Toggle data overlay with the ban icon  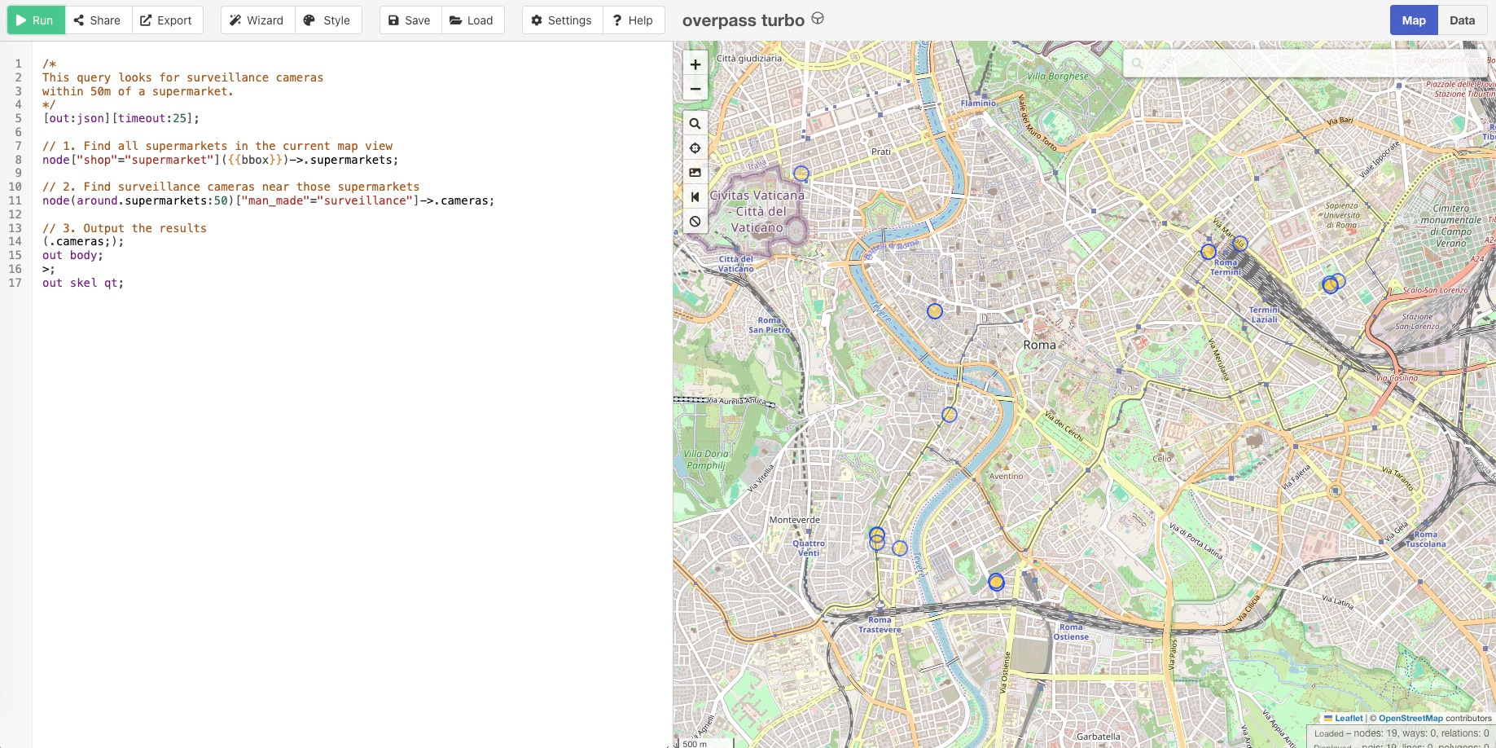pos(695,221)
